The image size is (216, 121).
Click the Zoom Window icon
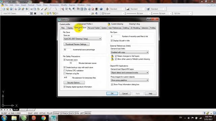click(x=70, y=9)
